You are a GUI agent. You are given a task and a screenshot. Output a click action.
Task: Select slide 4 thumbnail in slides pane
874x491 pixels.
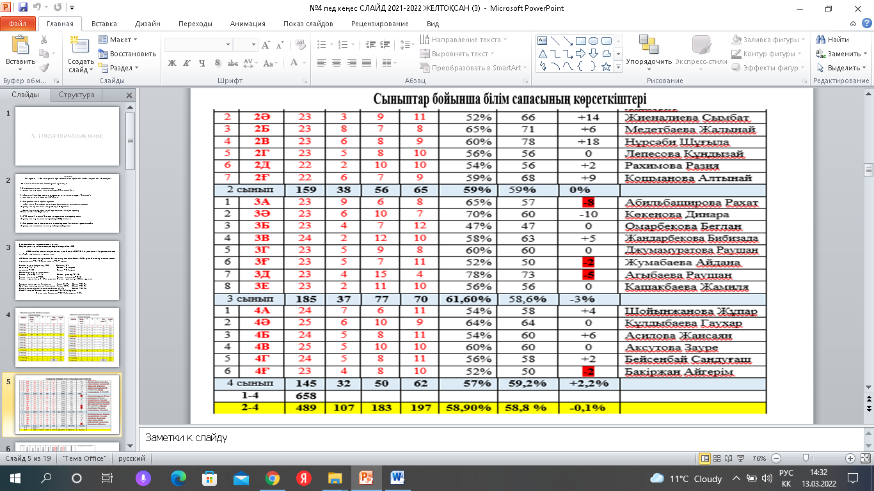tap(67, 336)
